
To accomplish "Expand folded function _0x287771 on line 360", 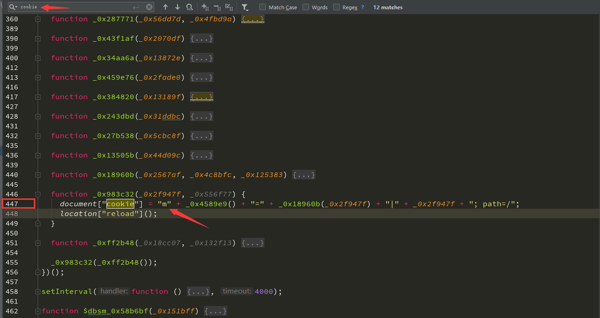I will (x=38, y=19).
